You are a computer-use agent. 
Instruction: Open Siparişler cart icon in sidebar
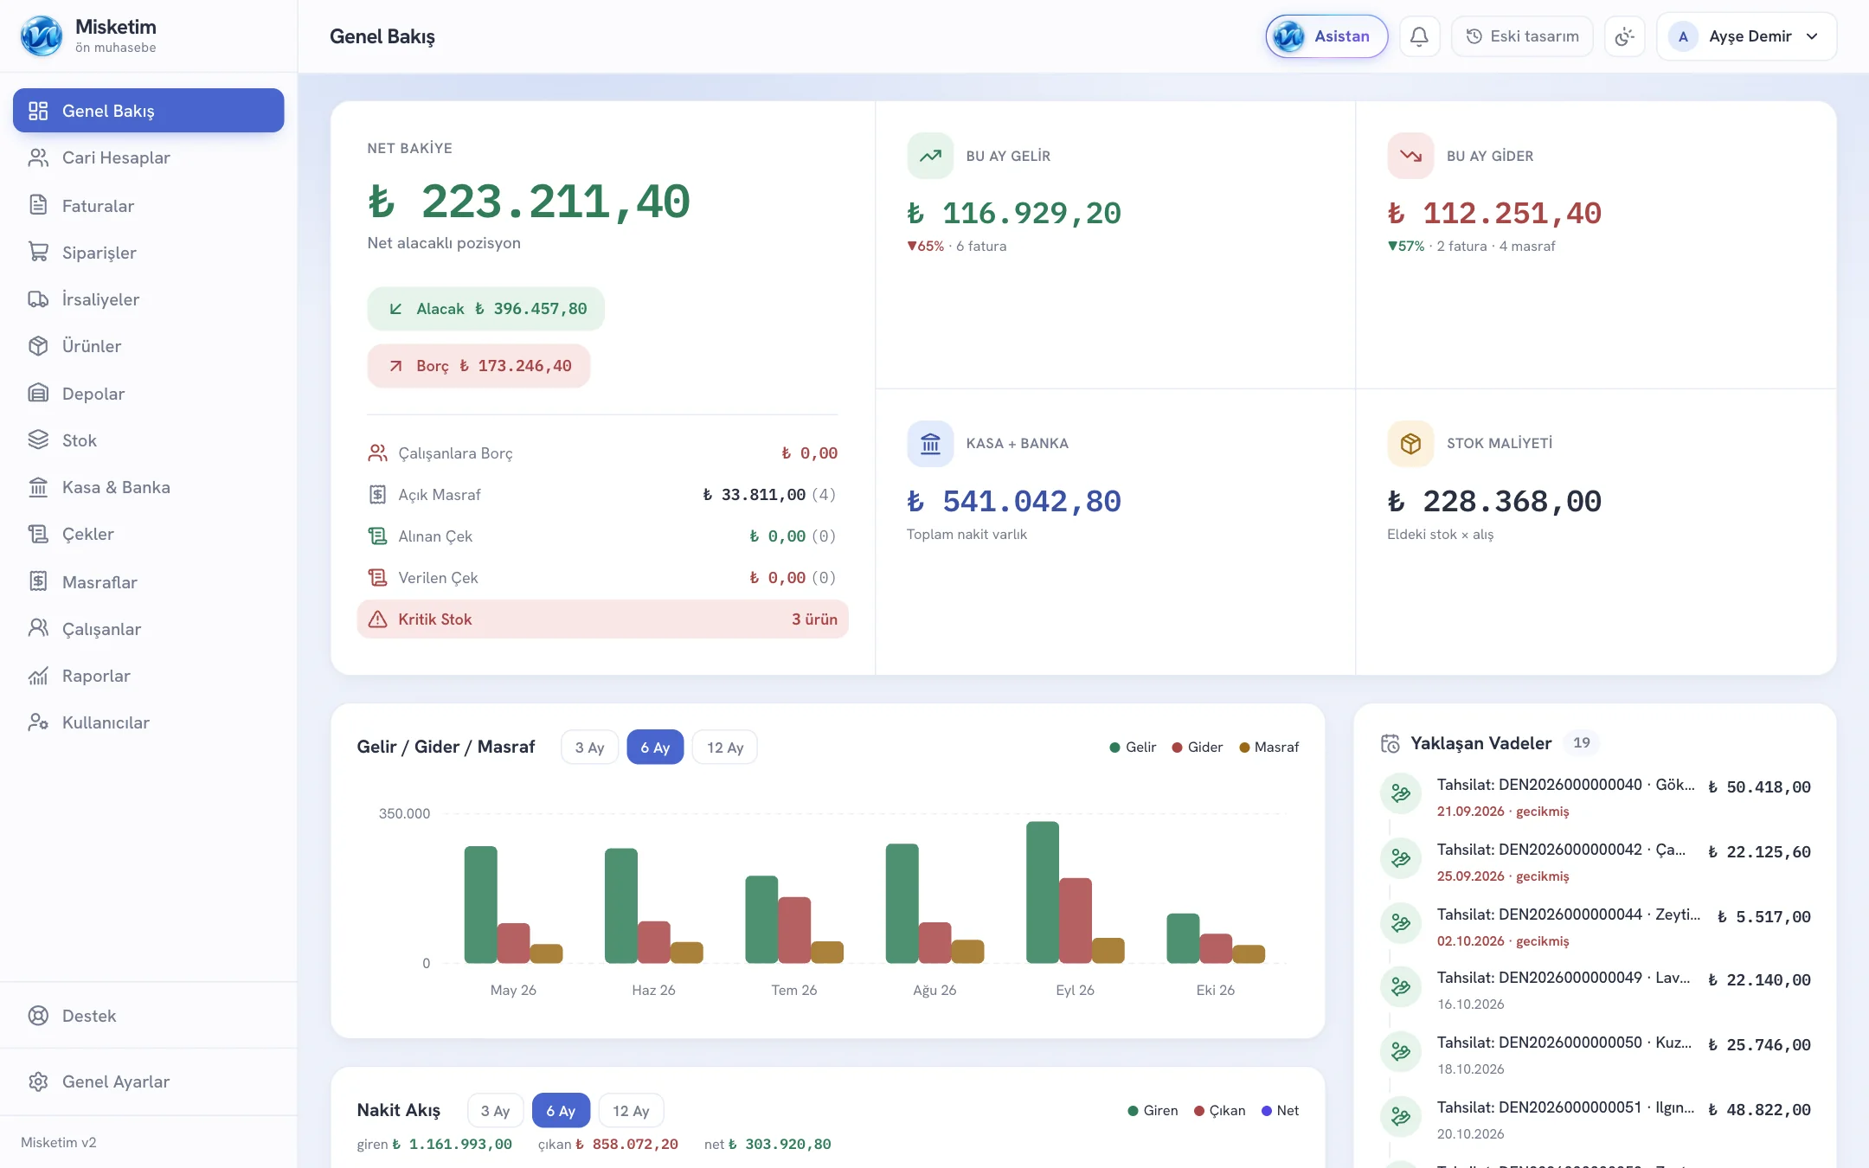click(x=38, y=252)
